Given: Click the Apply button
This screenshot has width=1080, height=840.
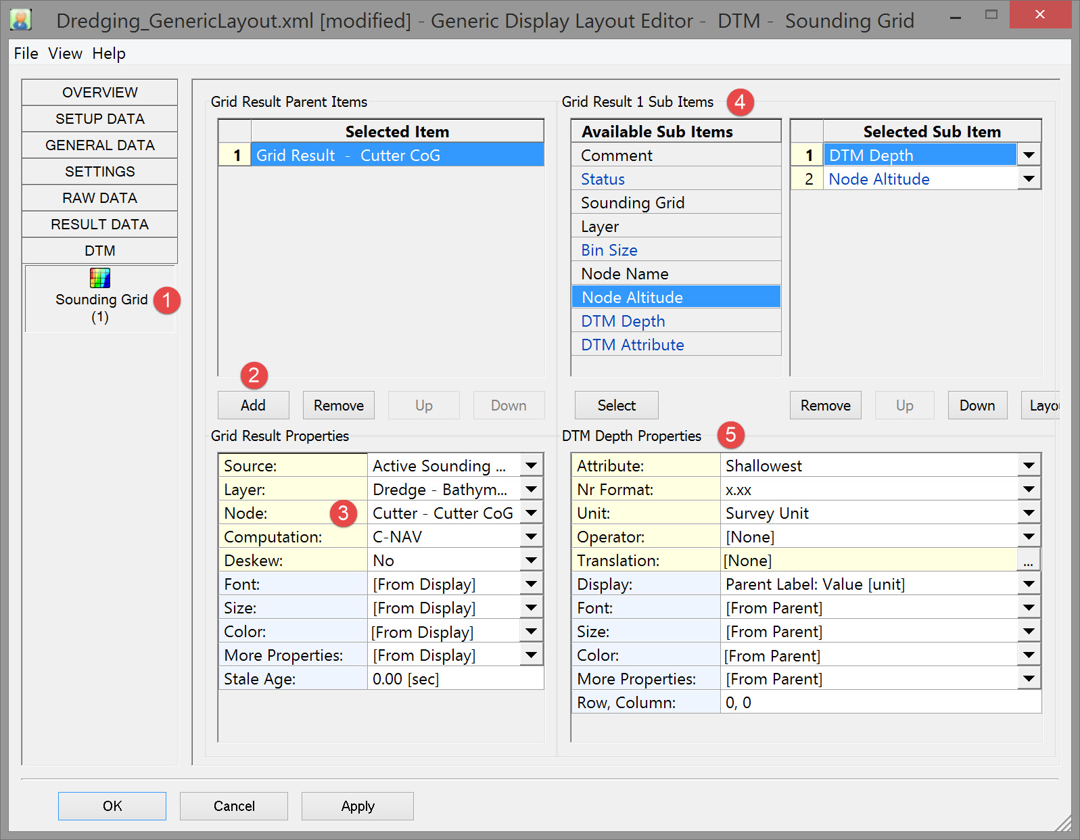Looking at the screenshot, I should click(357, 806).
